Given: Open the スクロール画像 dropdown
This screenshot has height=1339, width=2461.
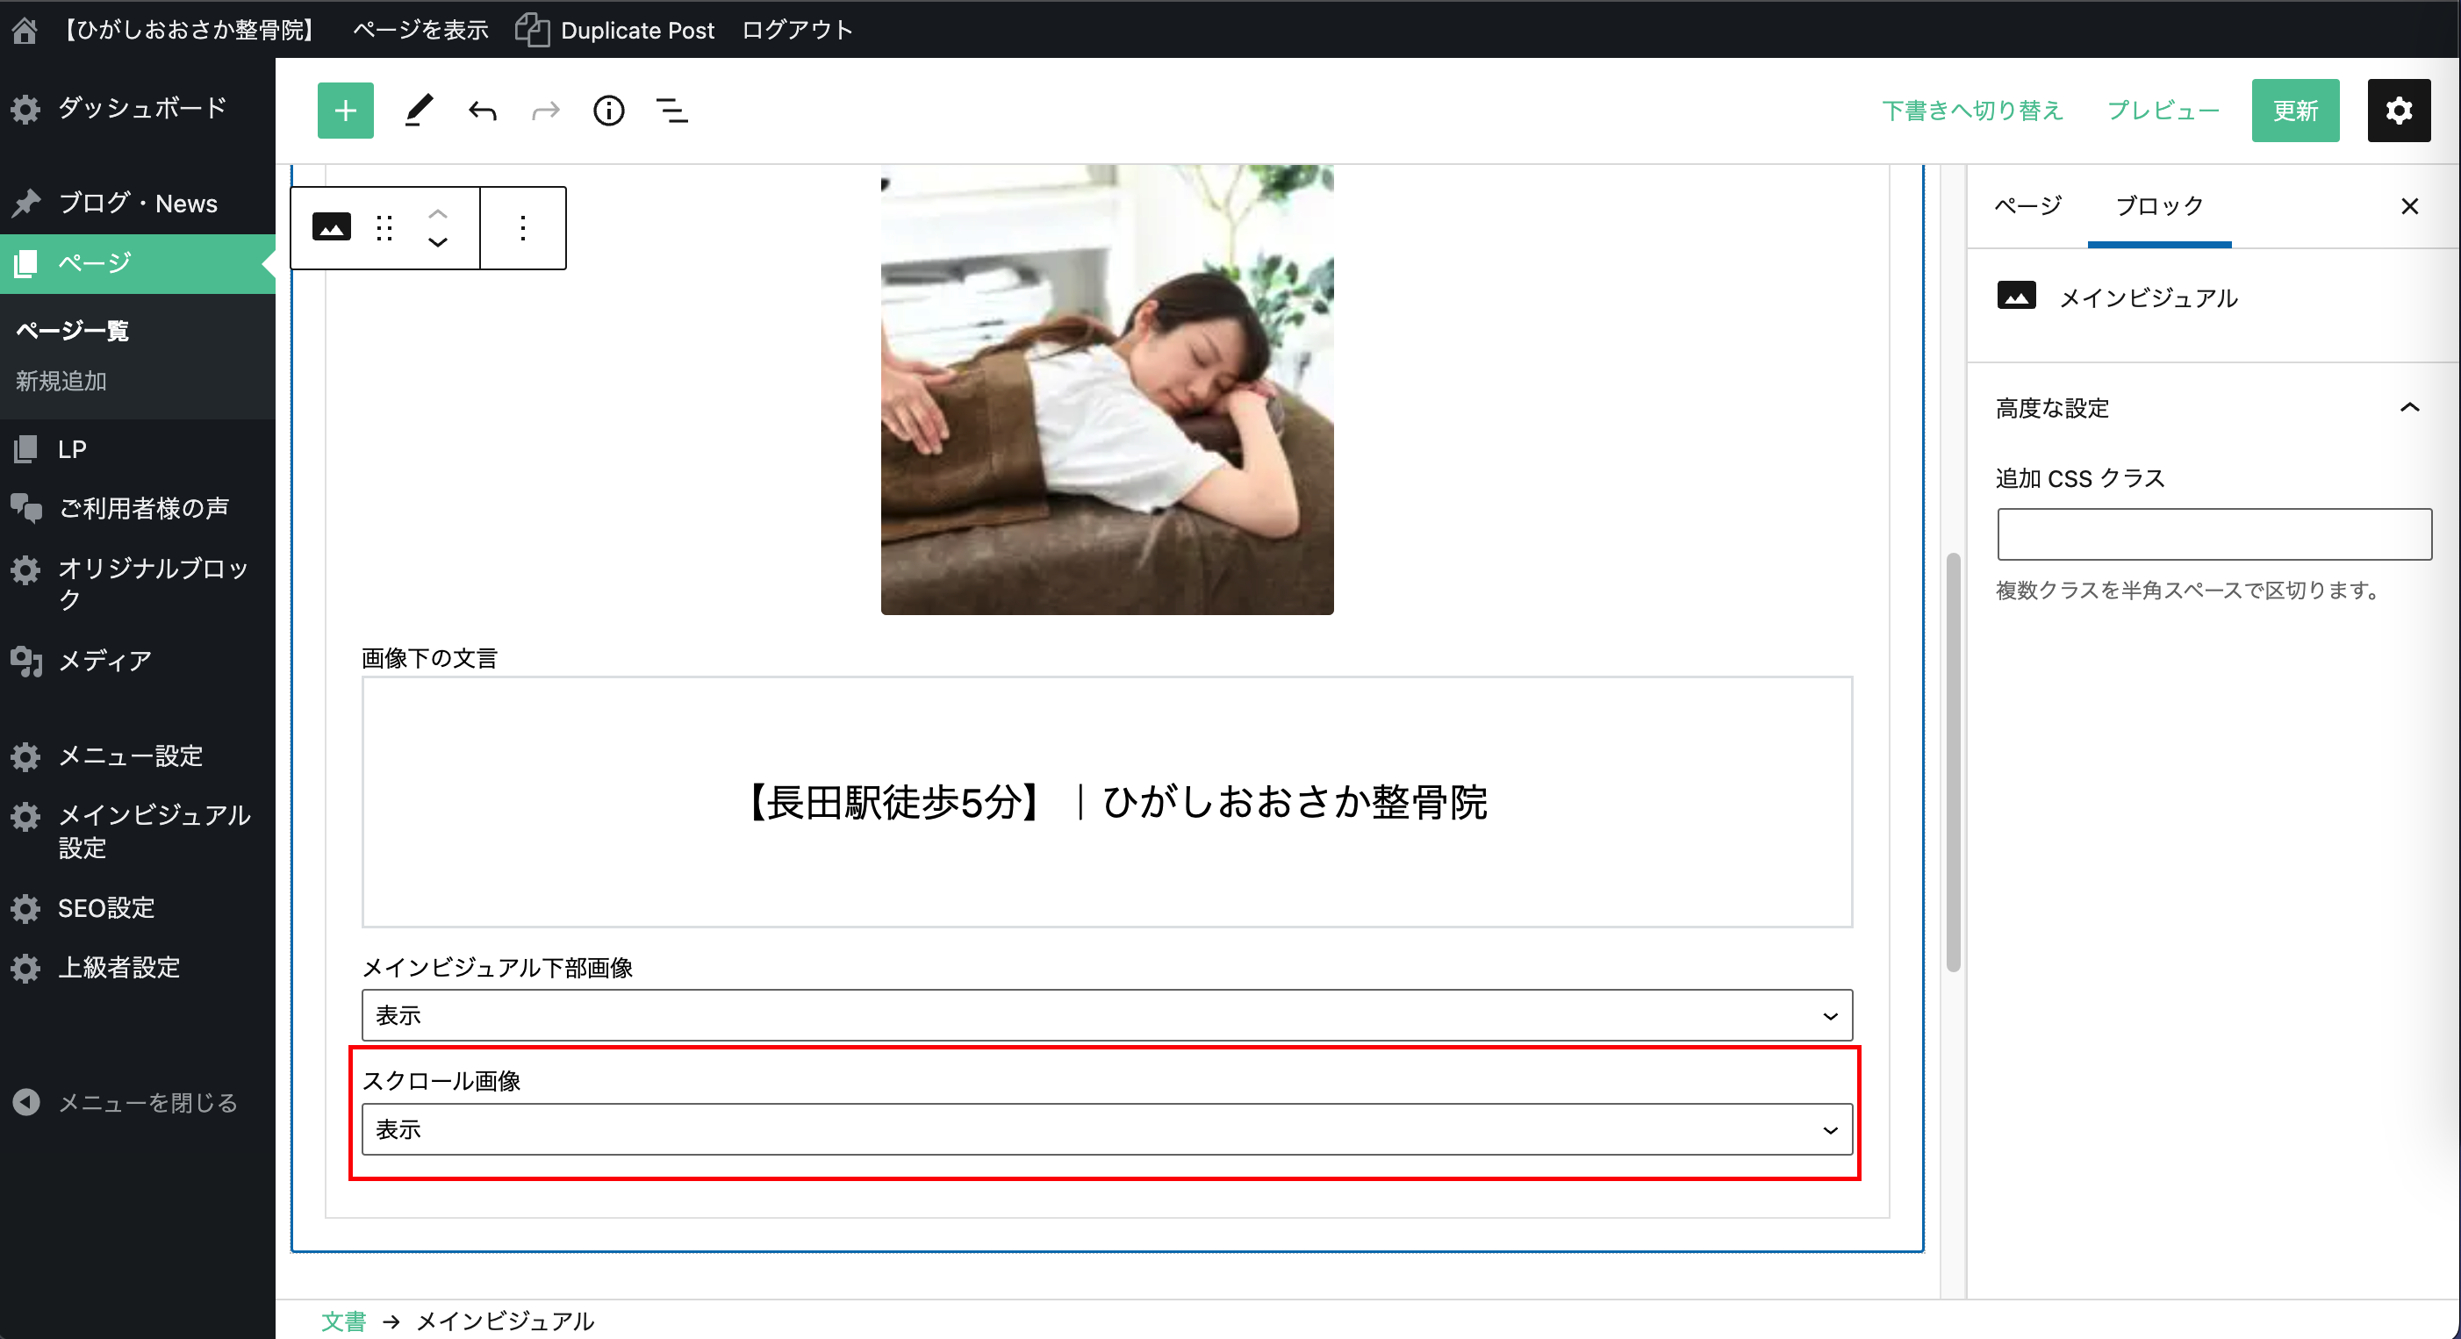Looking at the screenshot, I should [x=1106, y=1129].
